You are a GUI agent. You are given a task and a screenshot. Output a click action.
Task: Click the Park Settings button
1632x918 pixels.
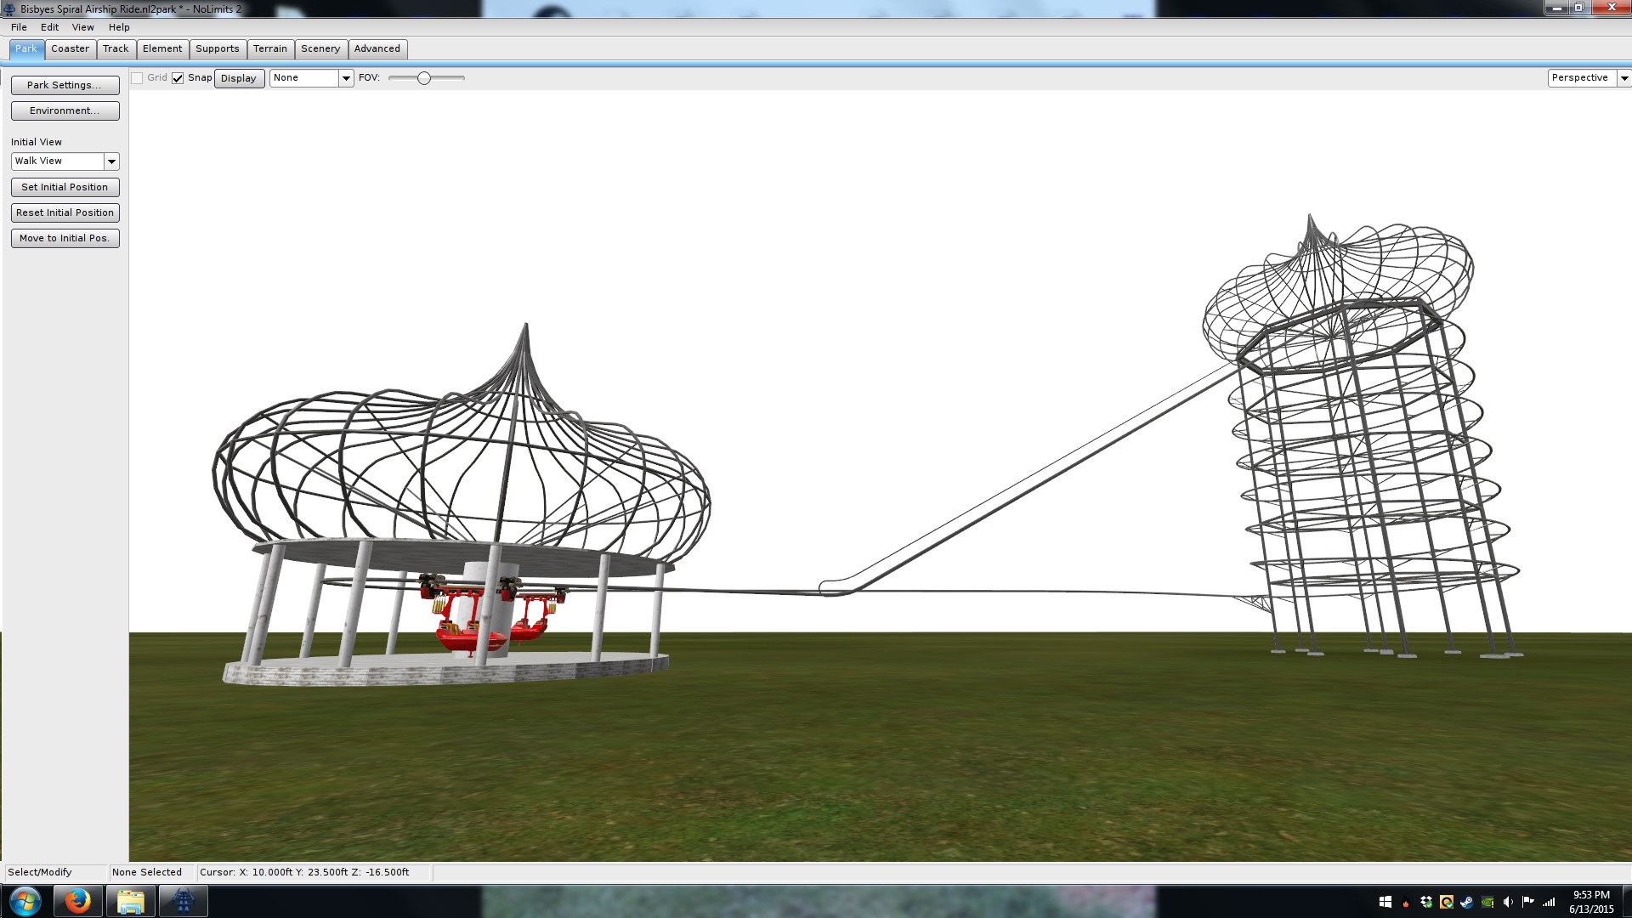pos(65,85)
